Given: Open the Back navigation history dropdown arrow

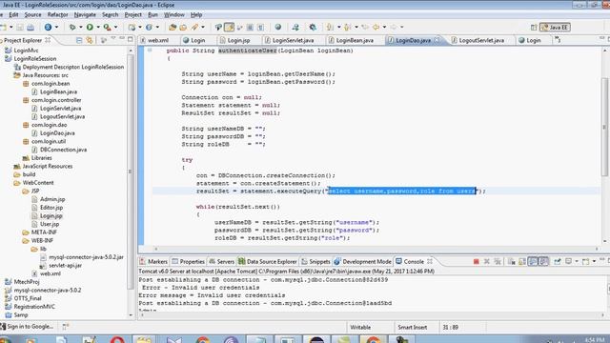Looking at the screenshot, I should (384, 28).
